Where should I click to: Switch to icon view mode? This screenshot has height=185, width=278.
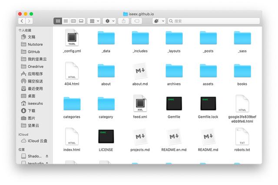pos(58,21)
